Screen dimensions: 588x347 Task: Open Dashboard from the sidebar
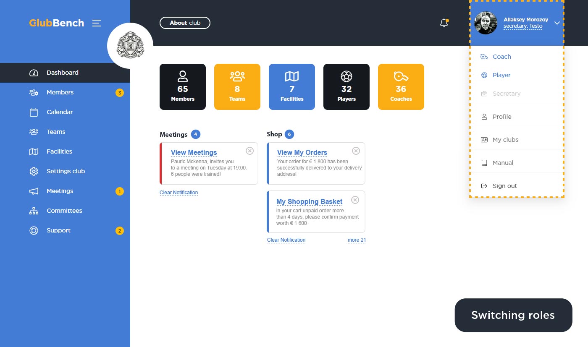[x=62, y=73]
